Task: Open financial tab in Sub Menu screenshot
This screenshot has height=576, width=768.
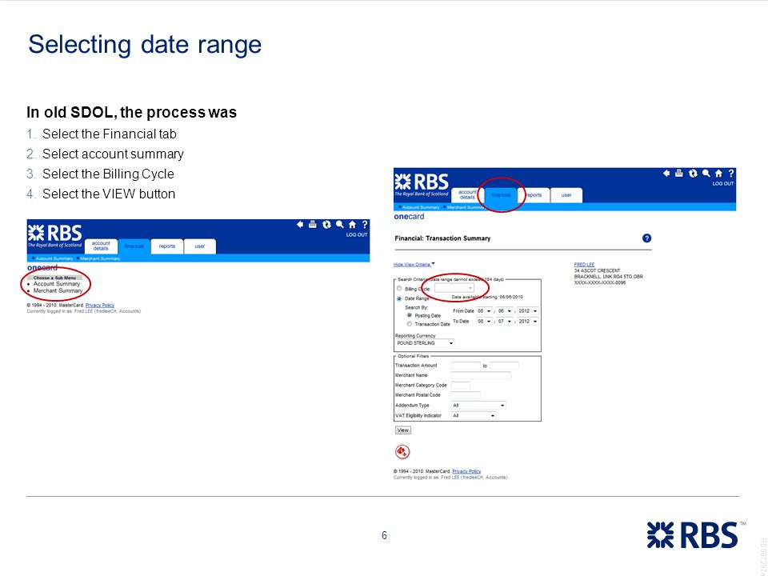Action: pos(134,246)
